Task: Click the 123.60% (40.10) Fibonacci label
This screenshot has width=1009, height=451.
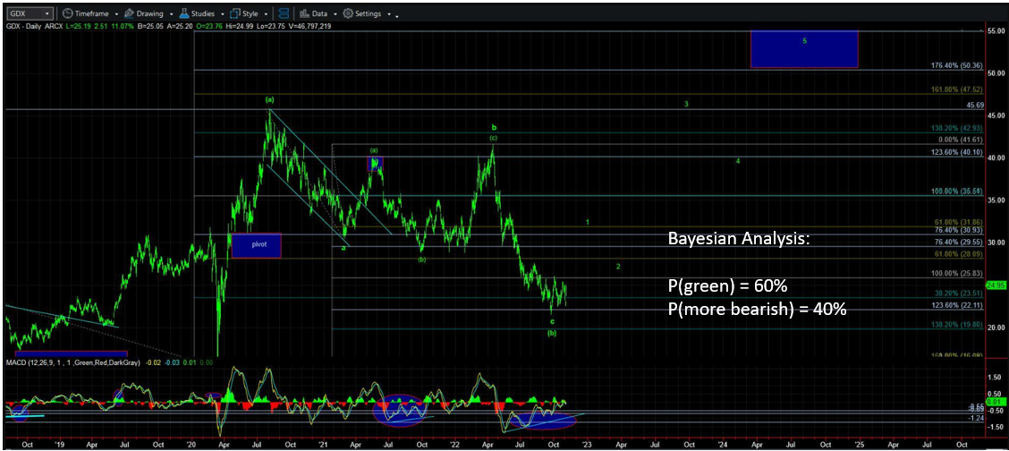Action: pyautogui.click(x=955, y=152)
